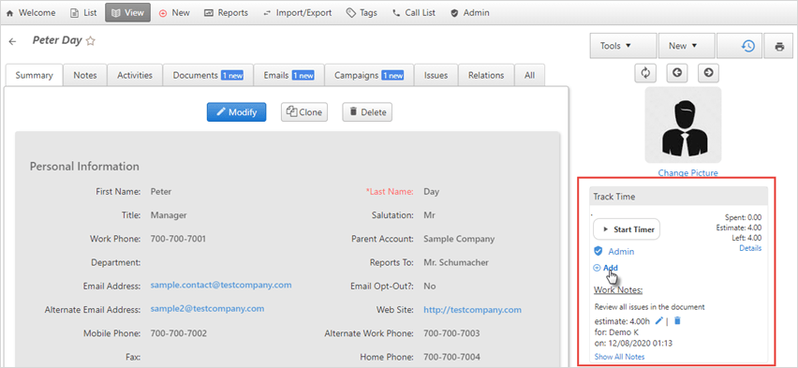Open the http://testcompany.com website link

point(472,309)
